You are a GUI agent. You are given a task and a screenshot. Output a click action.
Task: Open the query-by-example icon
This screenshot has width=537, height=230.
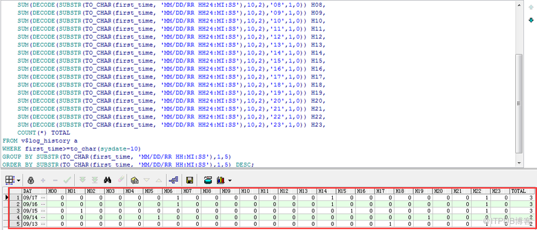(135, 180)
